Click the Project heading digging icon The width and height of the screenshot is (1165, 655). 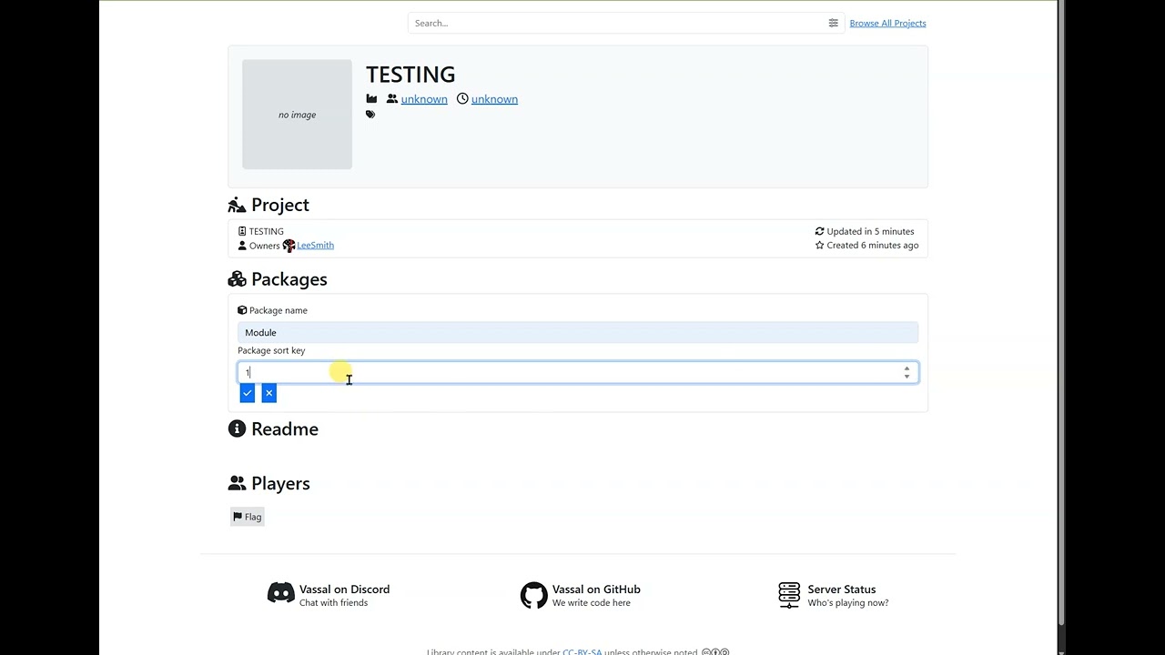(x=237, y=205)
